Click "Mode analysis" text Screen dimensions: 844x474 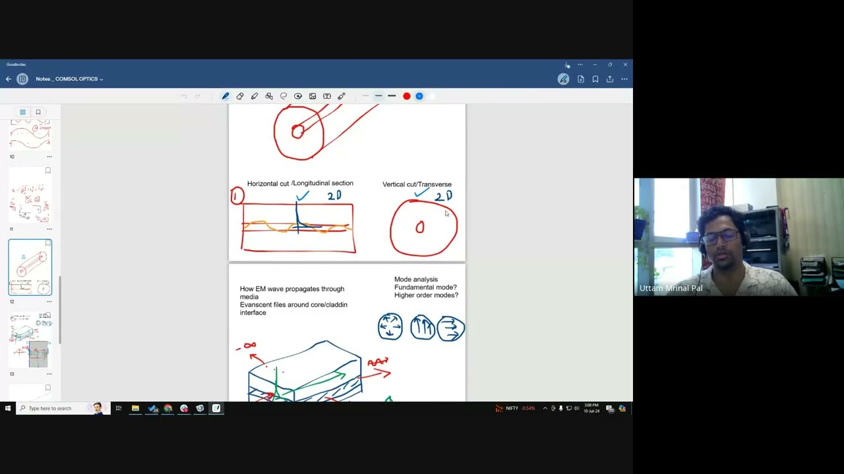pos(416,279)
